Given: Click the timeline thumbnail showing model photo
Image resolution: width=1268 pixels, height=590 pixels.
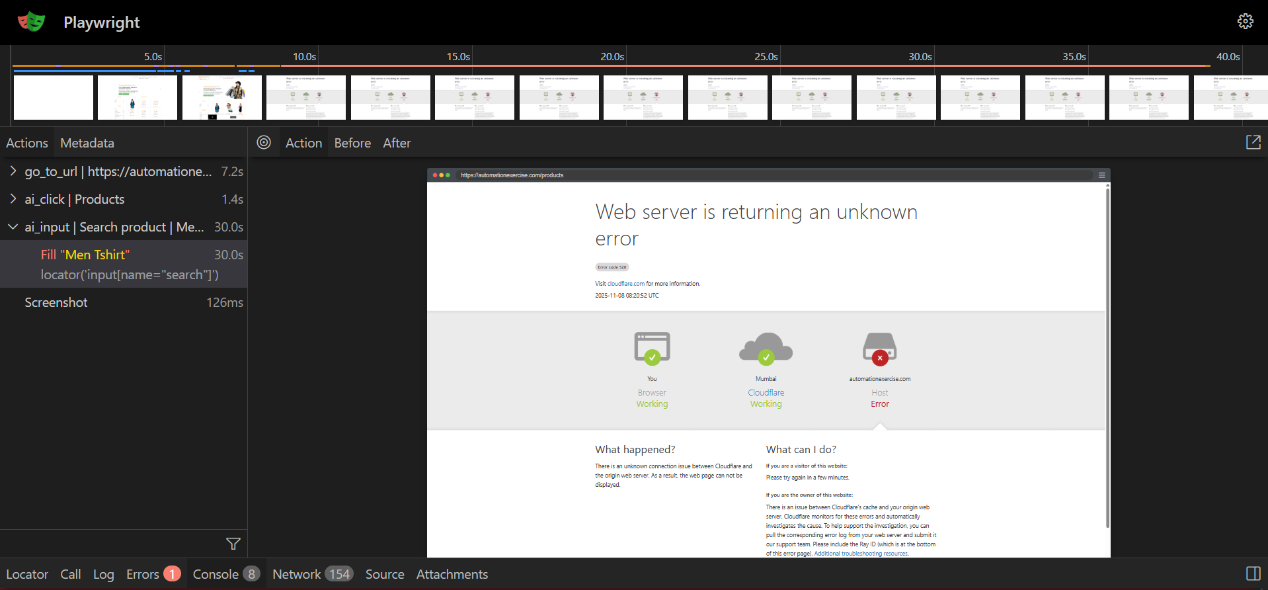Looking at the screenshot, I should (x=222, y=97).
